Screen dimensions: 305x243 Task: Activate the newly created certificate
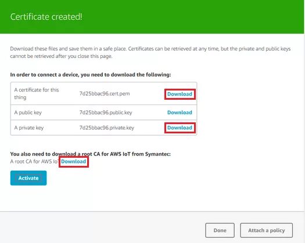click(x=28, y=178)
